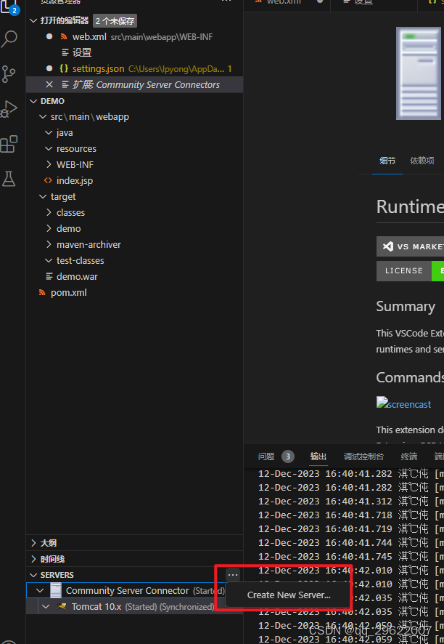Expand the WEB-INF folder
Screen dimensions: 444x644
(49, 164)
